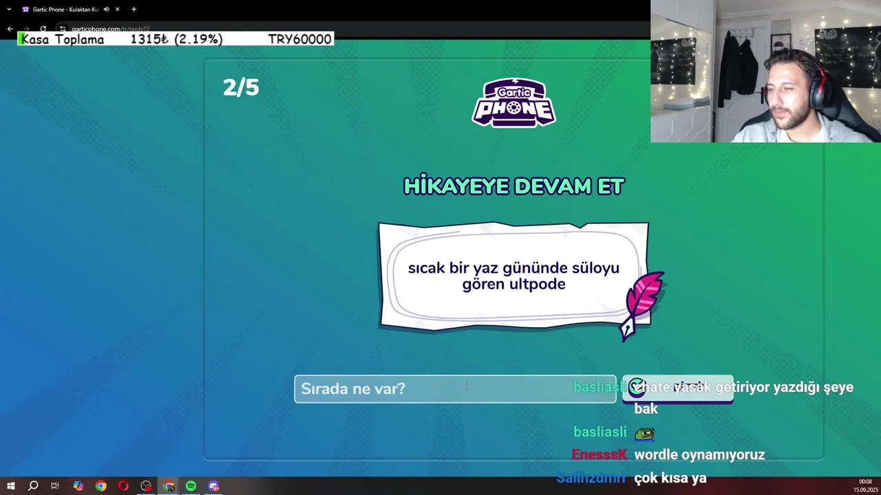This screenshot has width=881, height=495.
Task: Open Spotify from the taskbar
Action: (x=191, y=486)
